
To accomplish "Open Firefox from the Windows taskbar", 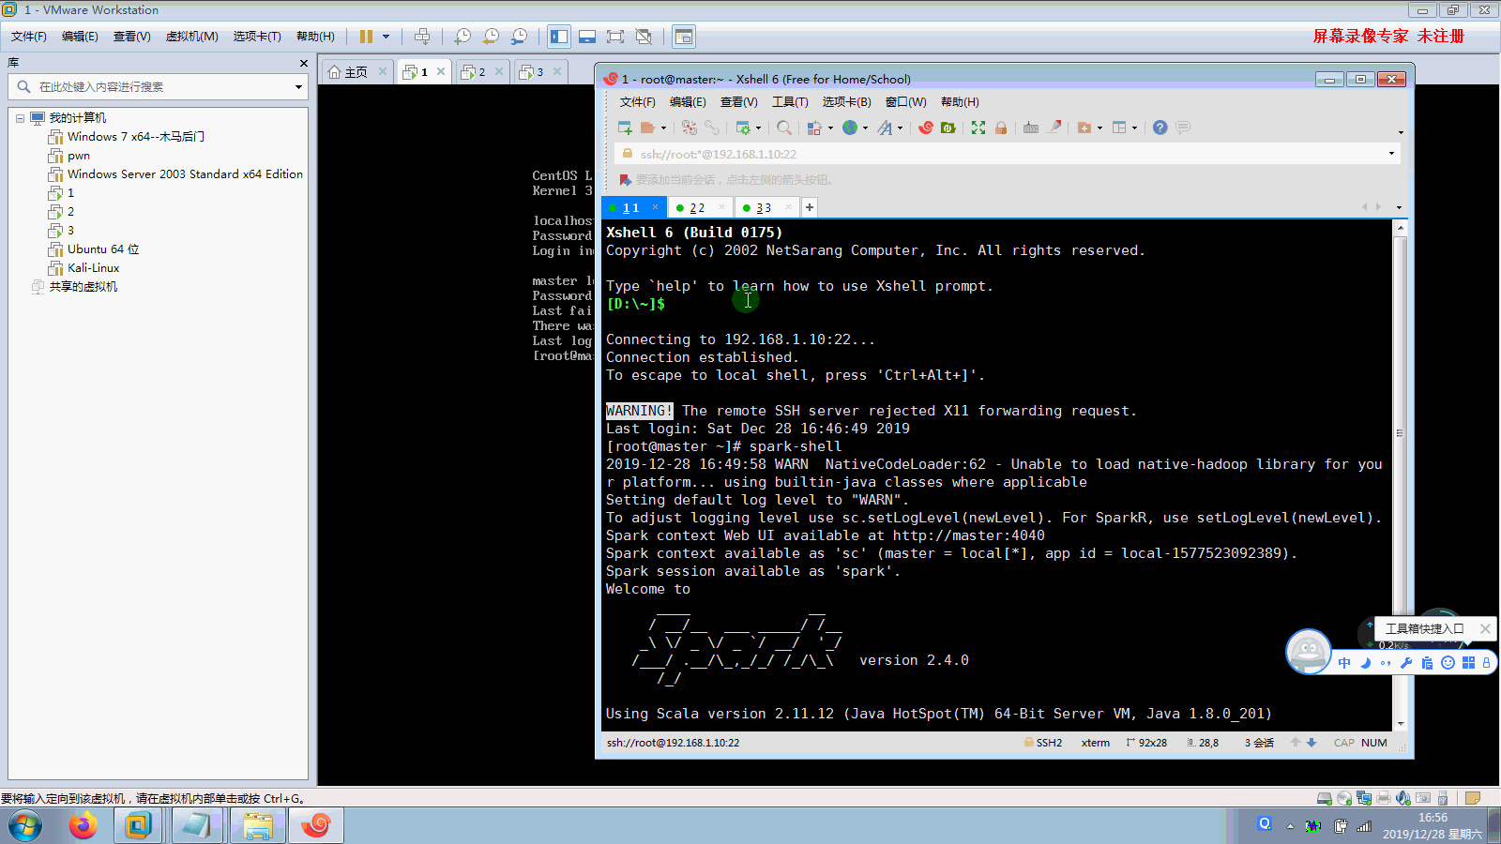I will tap(83, 826).
